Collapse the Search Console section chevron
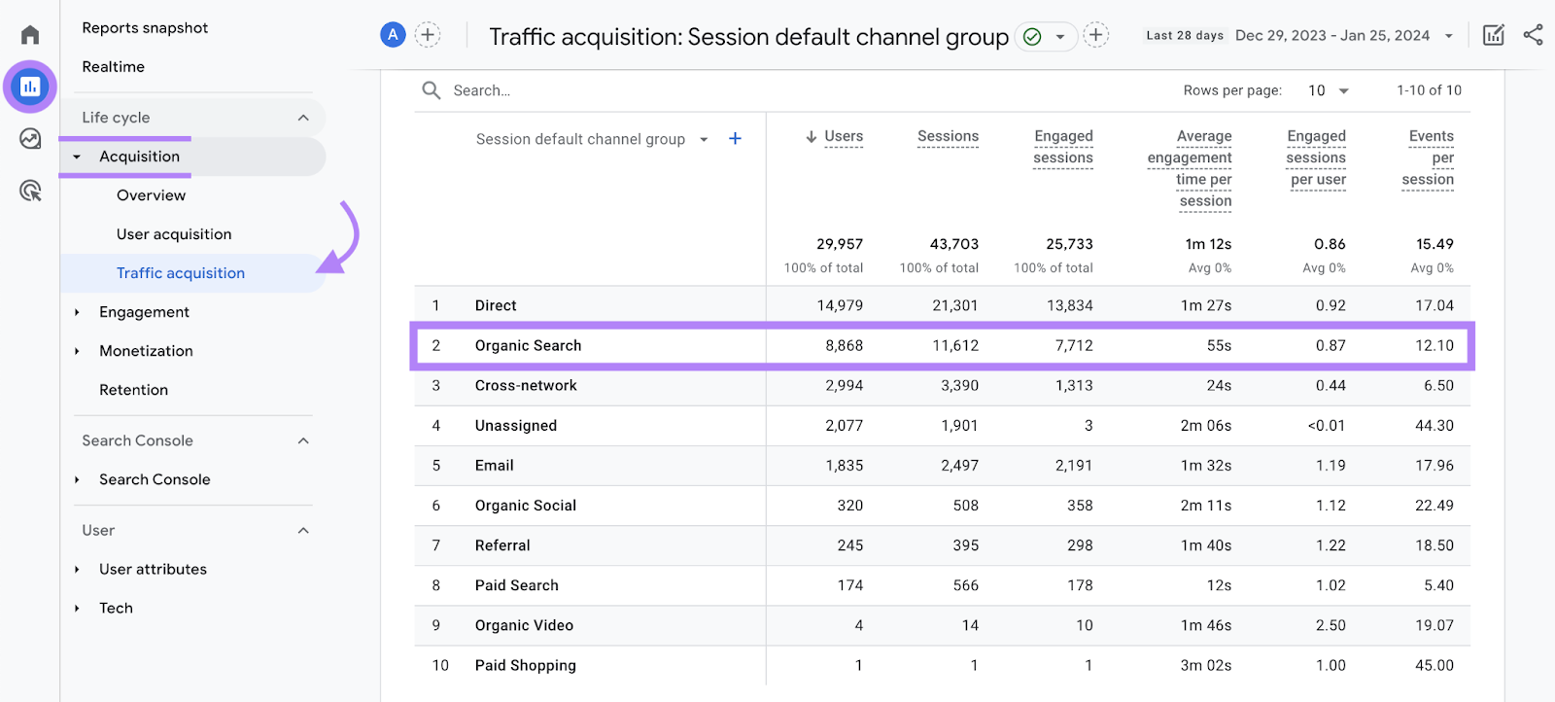 coord(303,440)
